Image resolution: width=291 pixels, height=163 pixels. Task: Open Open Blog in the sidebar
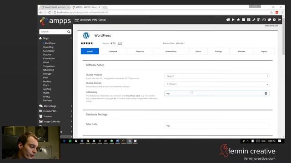[x=48, y=47]
